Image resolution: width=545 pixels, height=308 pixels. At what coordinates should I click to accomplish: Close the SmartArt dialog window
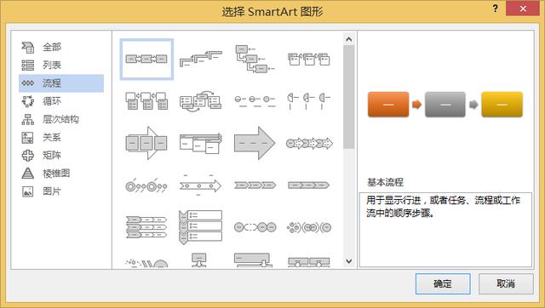pyautogui.click(x=523, y=9)
